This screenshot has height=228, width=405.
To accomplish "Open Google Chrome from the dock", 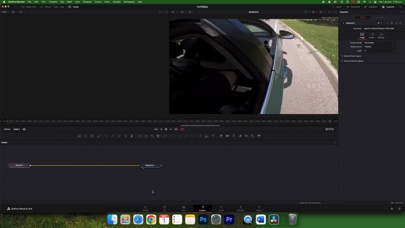I will [x=151, y=220].
